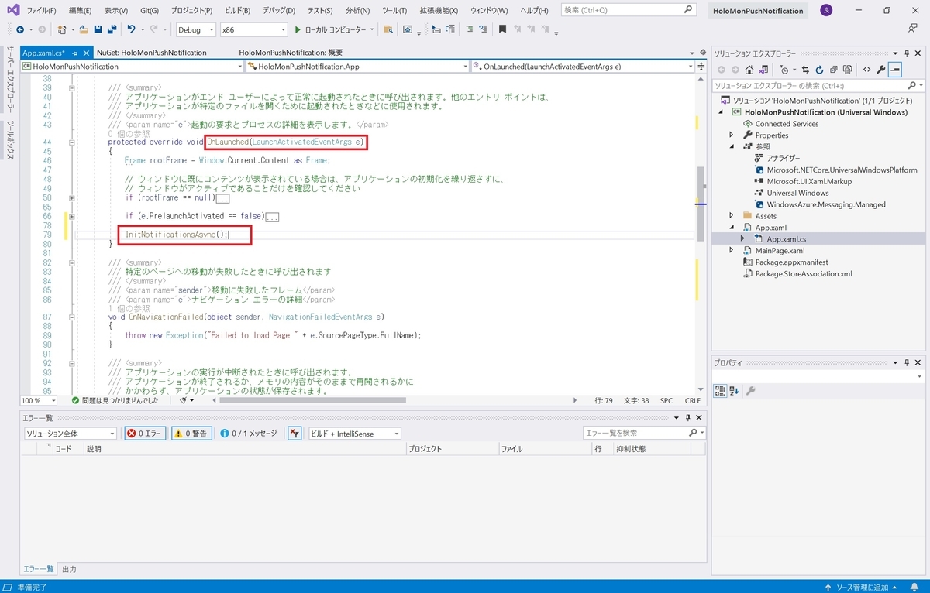Select WindowsAzure.Messaging.Managed reference
Viewport: 930px width, 593px height.
click(x=825, y=204)
